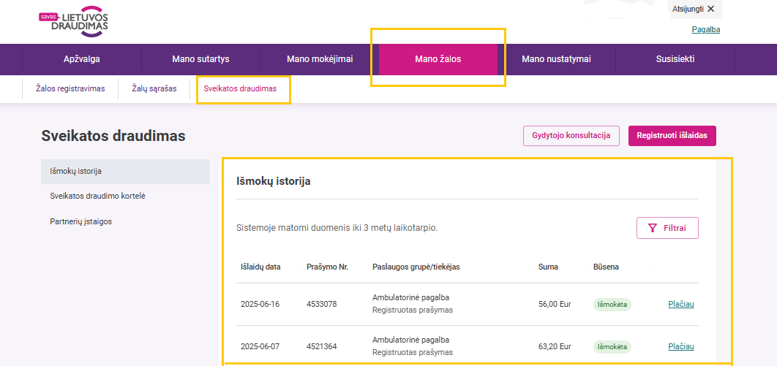This screenshot has width=777, height=366.
Task: Click the Būsena column header
Action: click(x=606, y=267)
